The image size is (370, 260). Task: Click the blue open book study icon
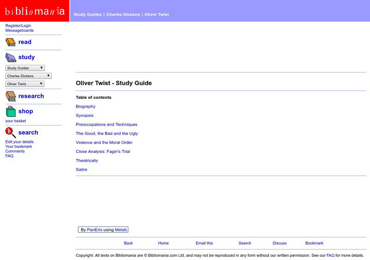click(11, 58)
